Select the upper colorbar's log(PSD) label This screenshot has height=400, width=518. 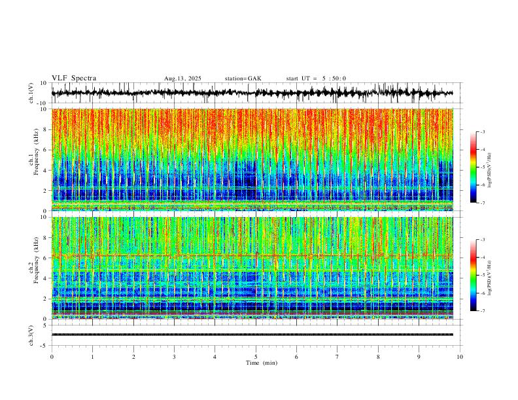tap(489, 171)
